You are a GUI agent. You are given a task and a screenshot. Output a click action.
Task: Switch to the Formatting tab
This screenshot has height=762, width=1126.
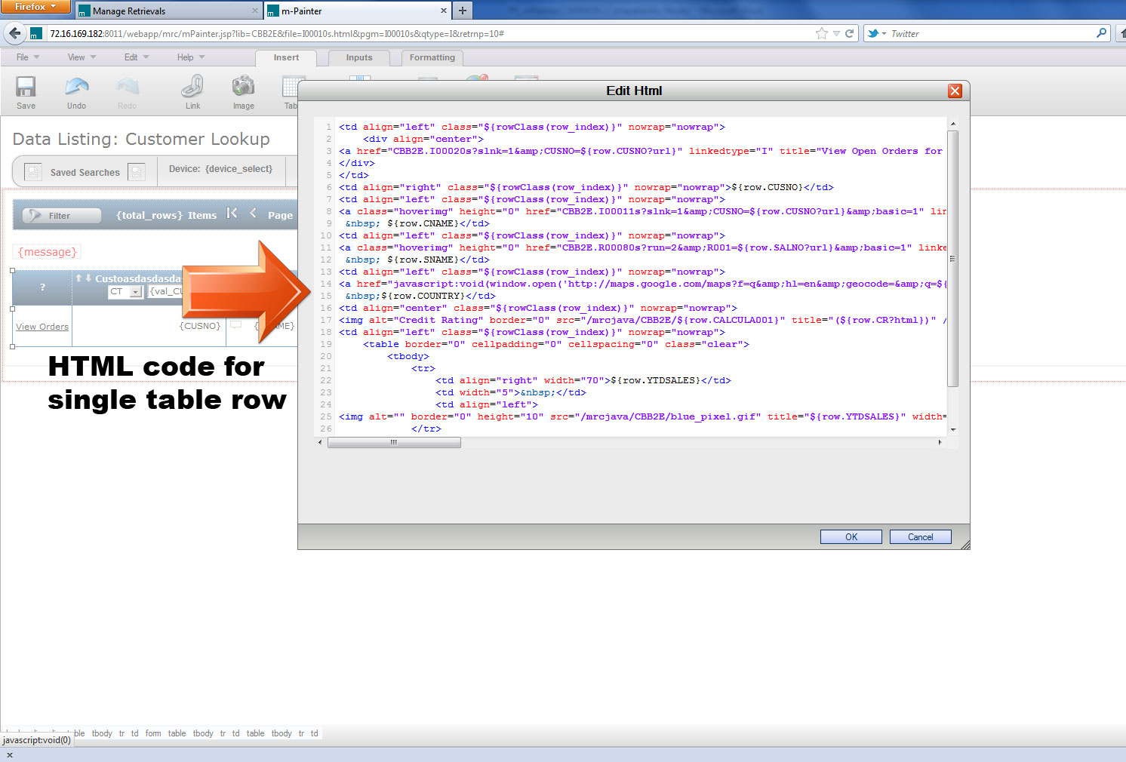(x=432, y=57)
